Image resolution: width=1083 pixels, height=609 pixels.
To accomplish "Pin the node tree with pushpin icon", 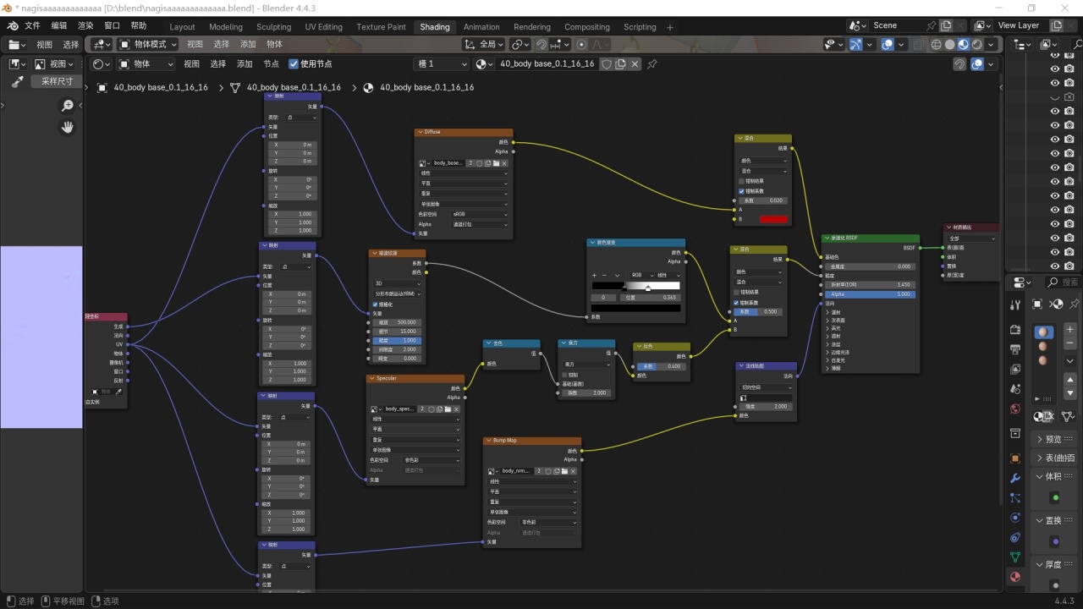I will pyautogui.click(x=652, y=64).
